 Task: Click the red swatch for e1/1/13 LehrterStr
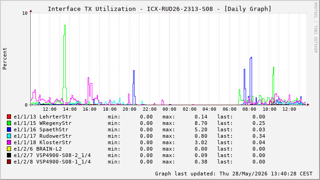coord(9,117)
